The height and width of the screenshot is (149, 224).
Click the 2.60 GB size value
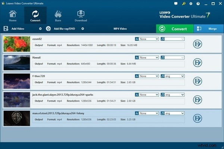coord(131,101)
